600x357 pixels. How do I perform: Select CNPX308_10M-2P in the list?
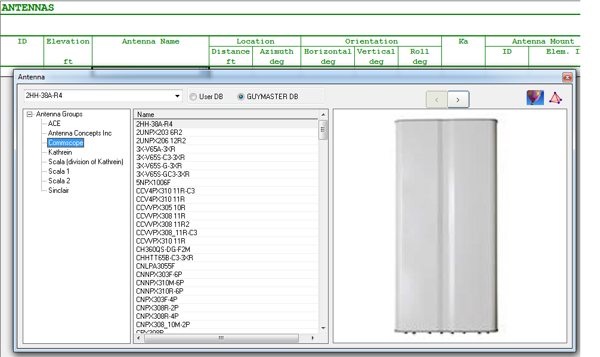tap(226, 324)
